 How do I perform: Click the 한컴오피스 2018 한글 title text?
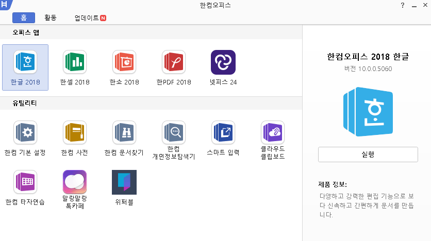click(368, 57)
